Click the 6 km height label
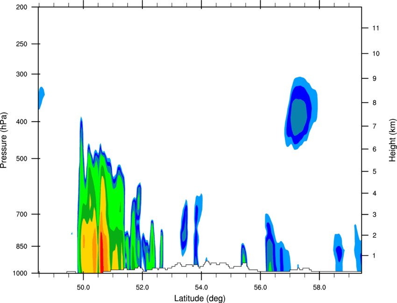 click(375, 149)
